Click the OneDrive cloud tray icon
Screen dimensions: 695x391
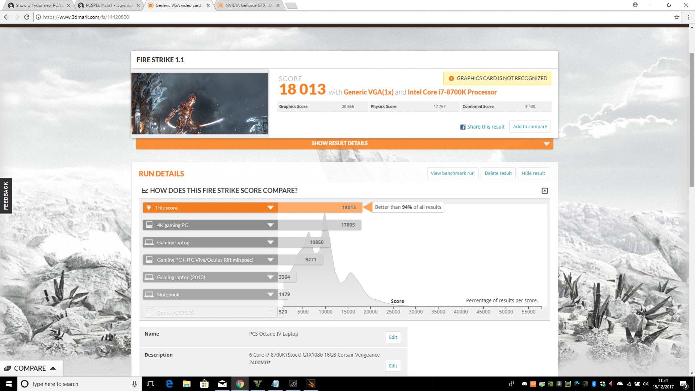click(620, 384)
